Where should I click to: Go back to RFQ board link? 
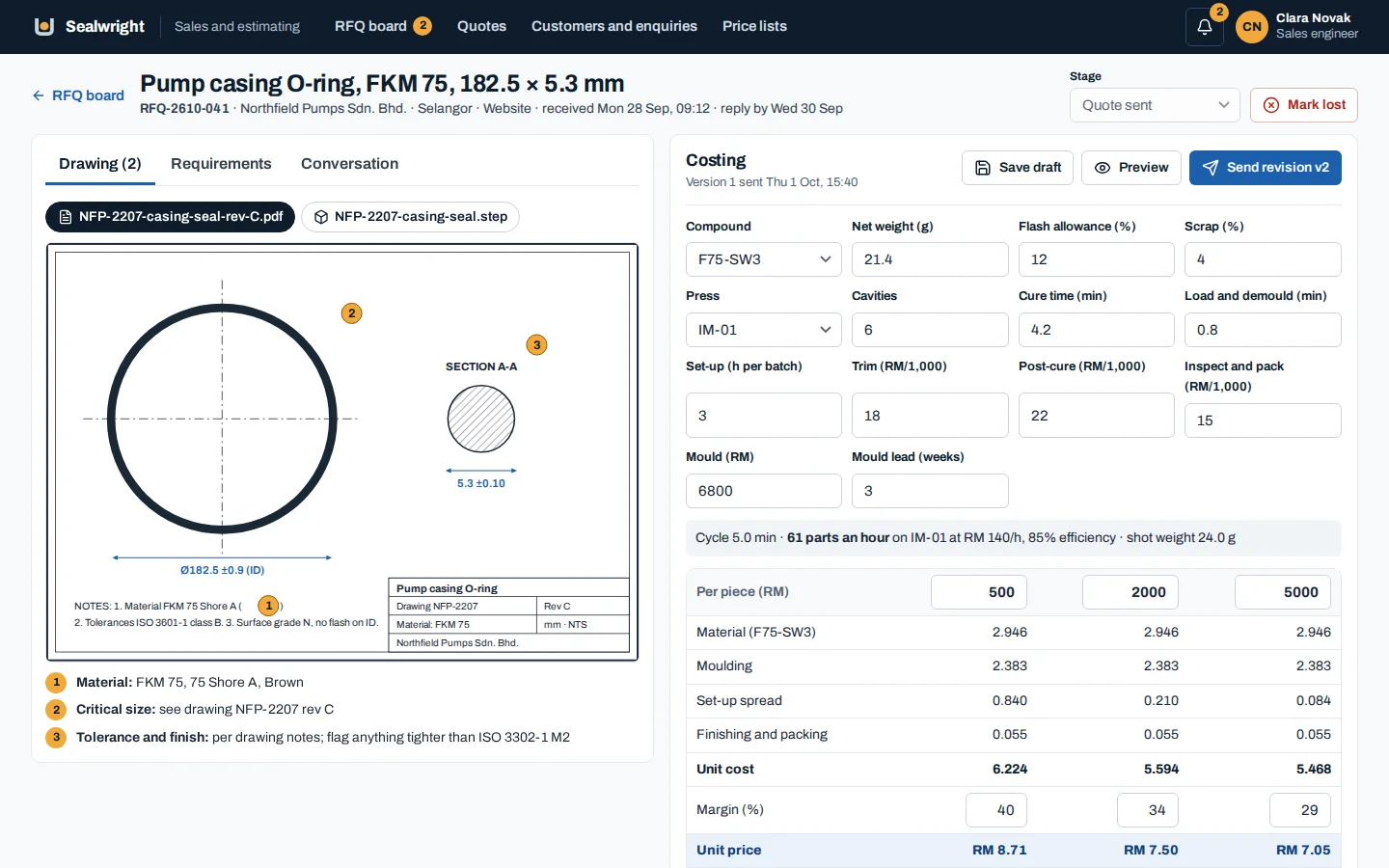78,95
